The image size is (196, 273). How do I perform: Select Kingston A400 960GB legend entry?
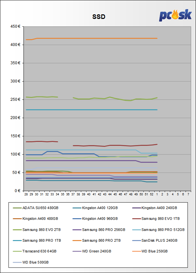[95, 219]
